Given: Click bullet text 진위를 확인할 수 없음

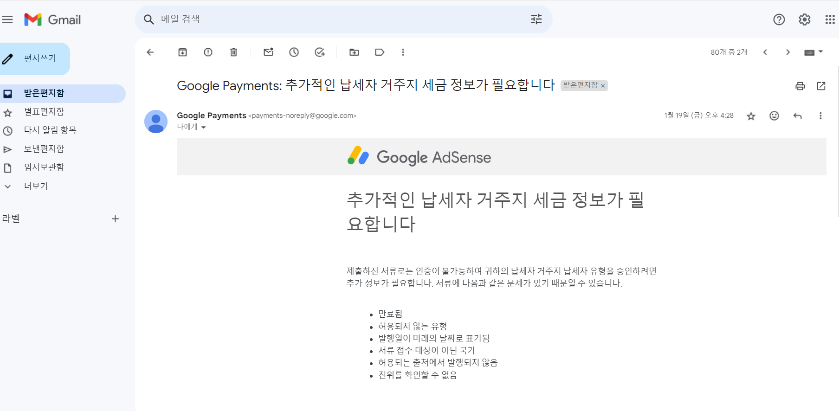Looking at the screenshot, I should (x=418, y=375).
